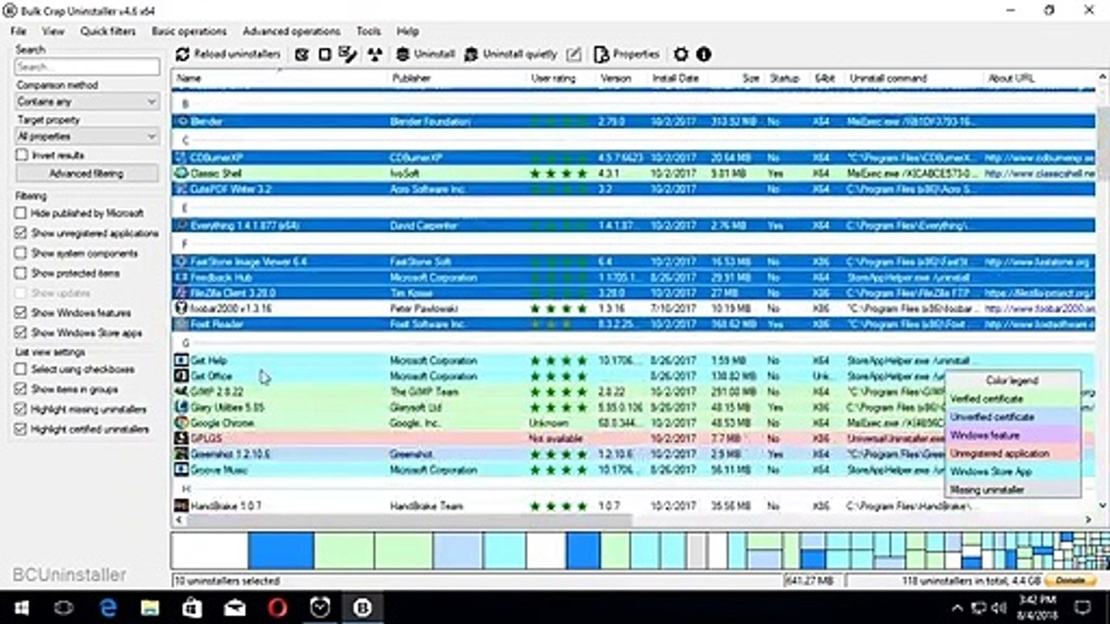The image size is (1110, 624).
Task: Toggle Highlight certified uninstallers checkbox
Action: point(21,429)
